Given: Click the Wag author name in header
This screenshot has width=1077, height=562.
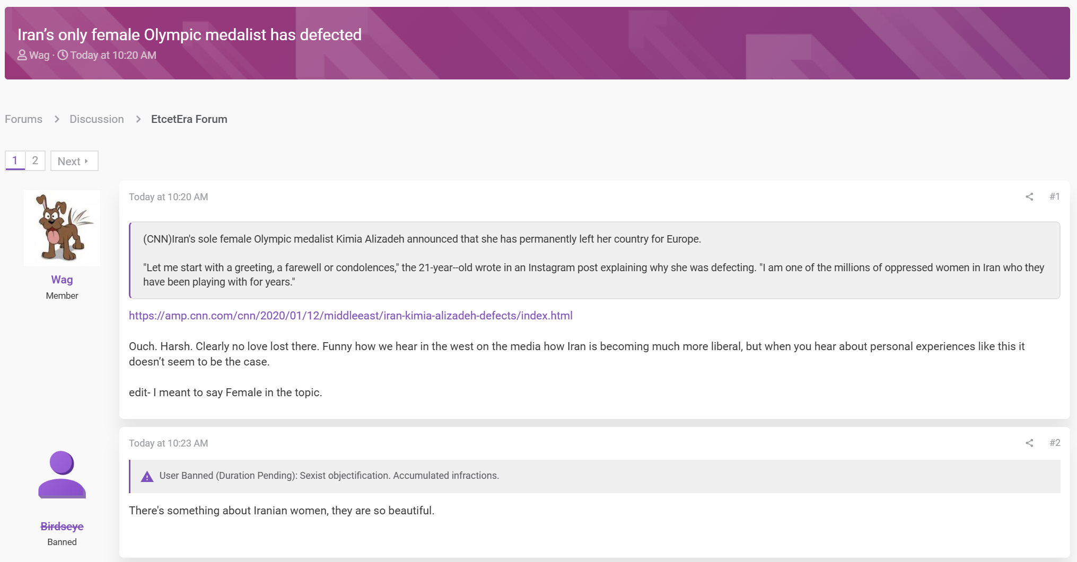Looking at the screenshot, I should pos(39,55).
